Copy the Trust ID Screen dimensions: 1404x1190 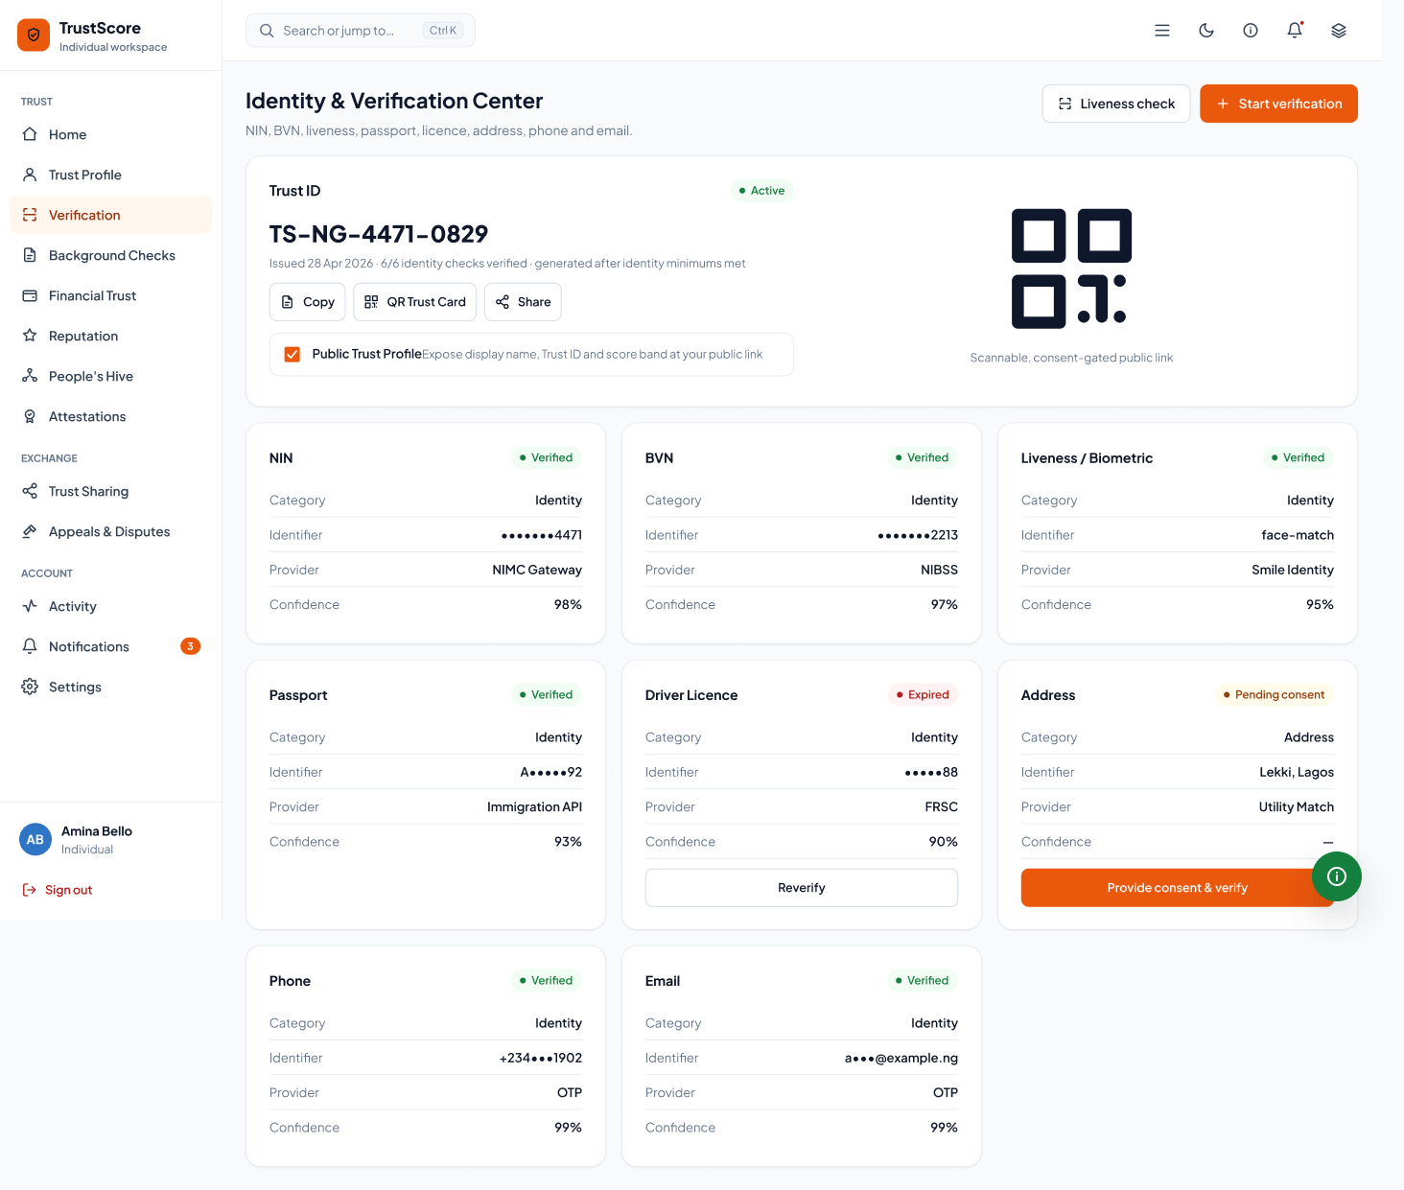(x=308, y=302)
